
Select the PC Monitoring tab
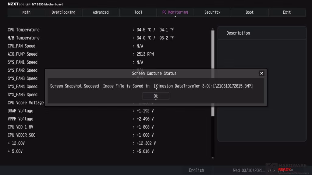(x=175, y=12)
